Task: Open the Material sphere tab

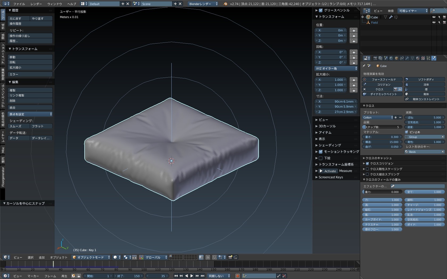Action: (418, 58)
